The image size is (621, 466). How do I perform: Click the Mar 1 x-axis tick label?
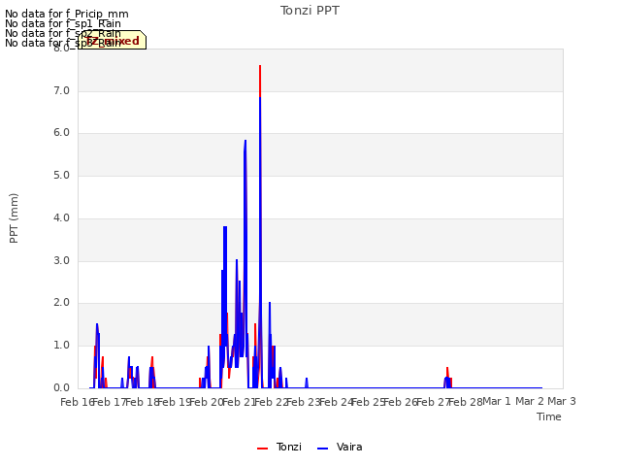[x=497, y=401]
